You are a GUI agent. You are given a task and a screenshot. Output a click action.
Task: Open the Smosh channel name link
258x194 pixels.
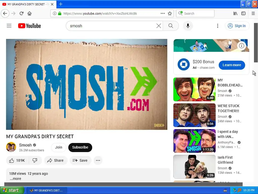click(x=25, y=145)
